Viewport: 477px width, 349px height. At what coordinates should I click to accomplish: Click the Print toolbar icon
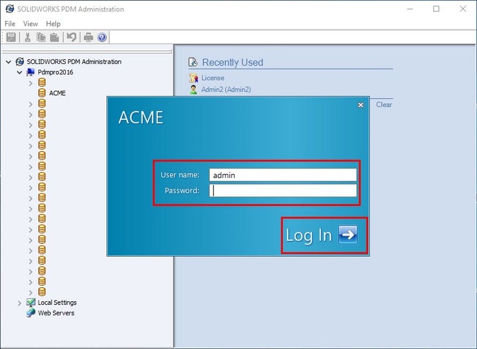88,37
